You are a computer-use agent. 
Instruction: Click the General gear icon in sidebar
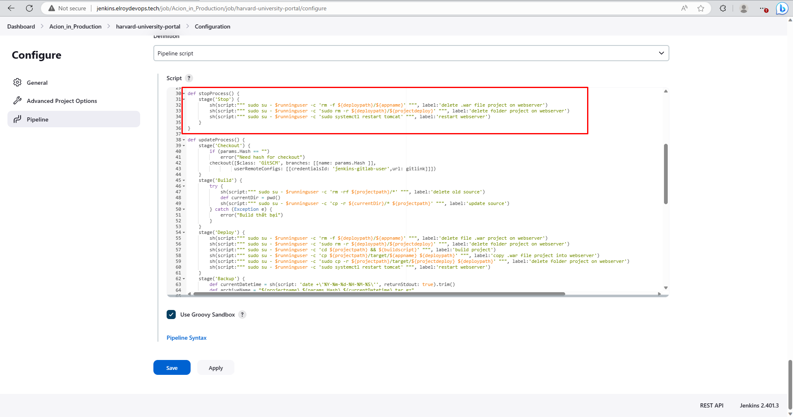[x=17, y=82]
